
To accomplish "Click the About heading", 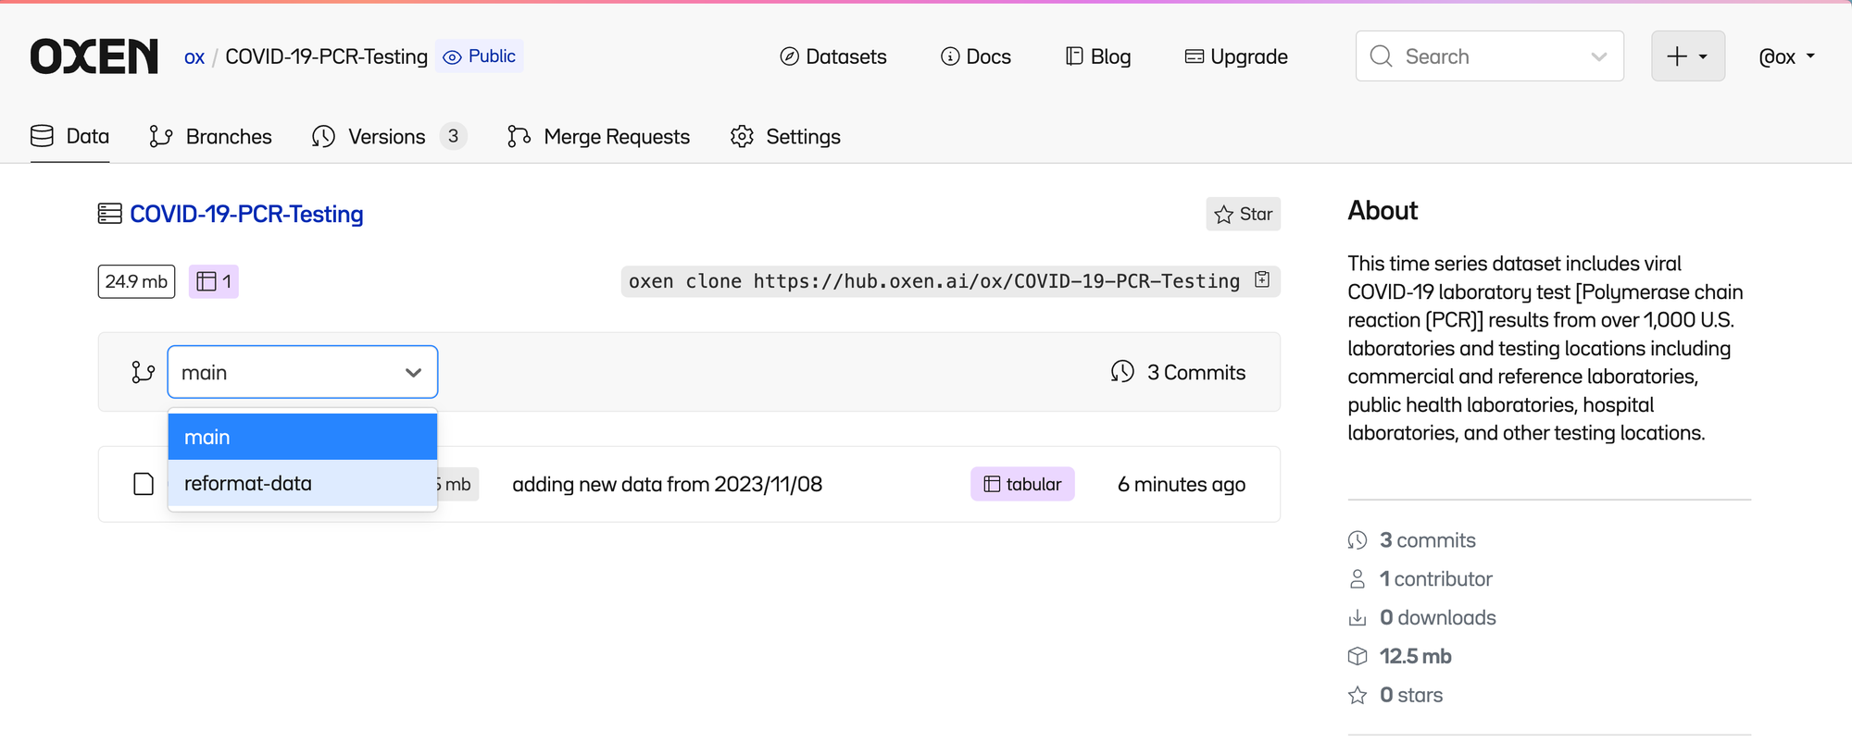I will click(x=1383, y=211).
